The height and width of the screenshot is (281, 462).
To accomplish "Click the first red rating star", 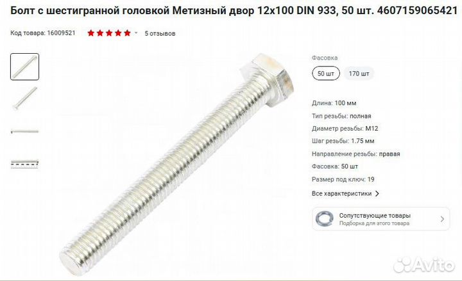I will point(90,33).
